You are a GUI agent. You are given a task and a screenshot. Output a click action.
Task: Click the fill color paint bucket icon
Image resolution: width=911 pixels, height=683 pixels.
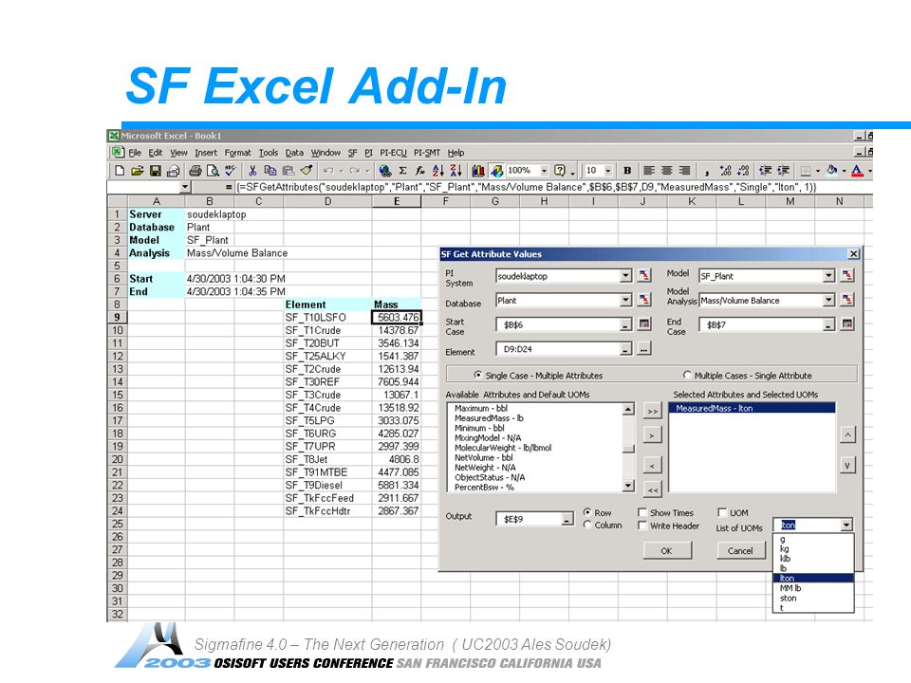coord(832,170)
